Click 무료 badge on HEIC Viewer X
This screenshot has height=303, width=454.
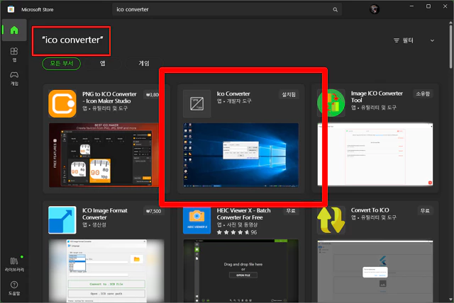(291, 211)
